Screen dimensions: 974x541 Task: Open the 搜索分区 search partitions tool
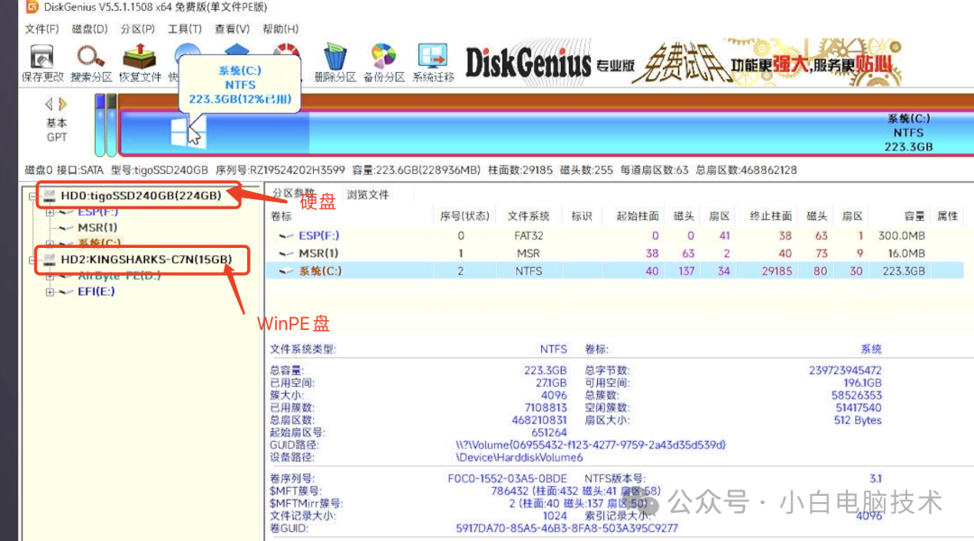click(91, 63)
